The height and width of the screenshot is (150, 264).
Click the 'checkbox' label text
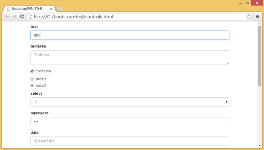44,71
